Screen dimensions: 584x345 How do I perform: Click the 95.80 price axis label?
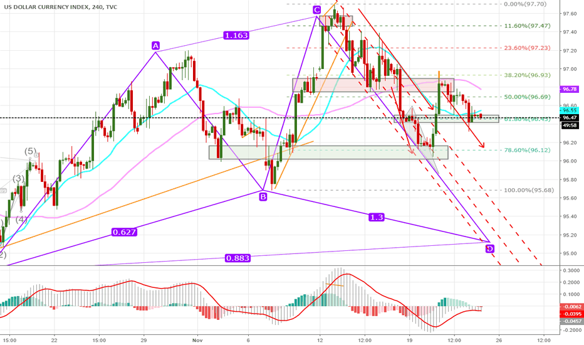point(570,180)
